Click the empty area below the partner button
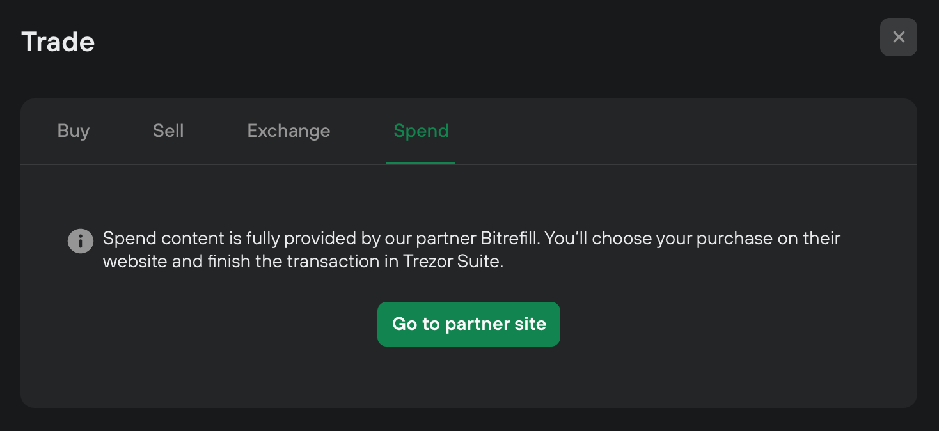The height and width of the screenshot is (431, 939). tap(469, 377)
